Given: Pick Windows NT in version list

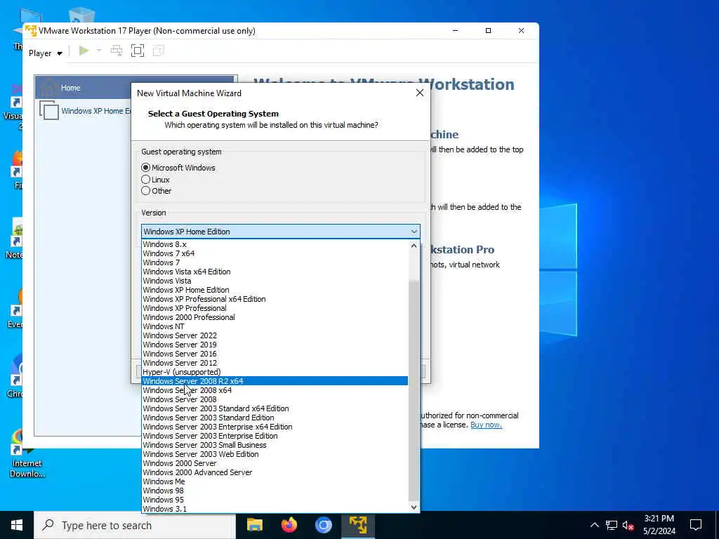Looking at the screenshot, I should click(x=275, y=326).
